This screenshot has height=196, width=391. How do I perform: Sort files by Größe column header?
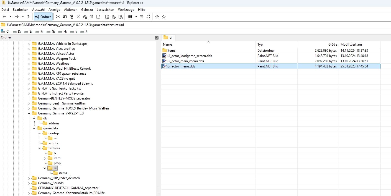[318, 44]
